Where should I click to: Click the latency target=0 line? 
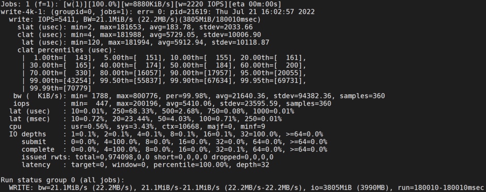tap(145, 165)
